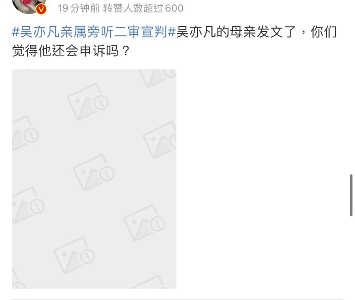
Task: Click the post text 吴亦凡的母亲发文了
Action: pyautogui.click(x=236, y=31)
